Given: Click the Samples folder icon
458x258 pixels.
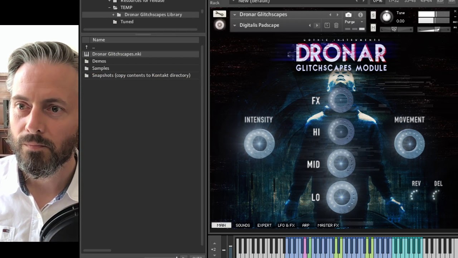Looking at the screenshot, I should click(86, 68).
